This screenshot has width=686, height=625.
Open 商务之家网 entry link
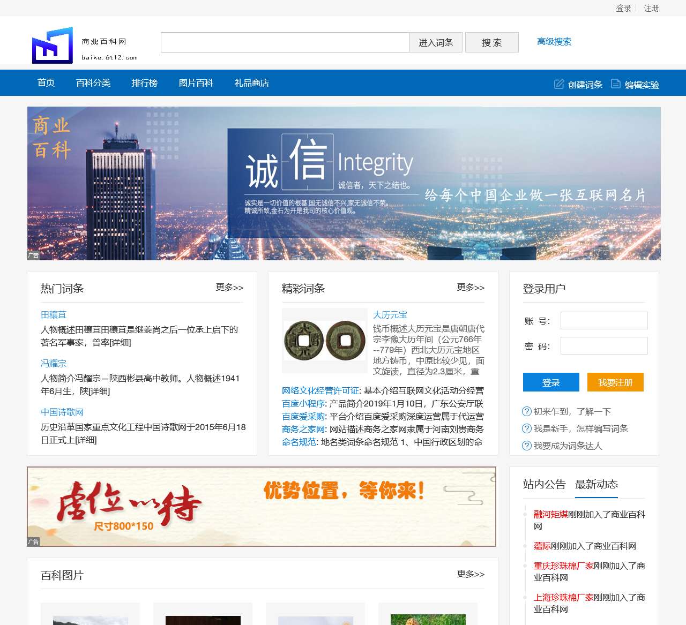click(x=303, y=430)
